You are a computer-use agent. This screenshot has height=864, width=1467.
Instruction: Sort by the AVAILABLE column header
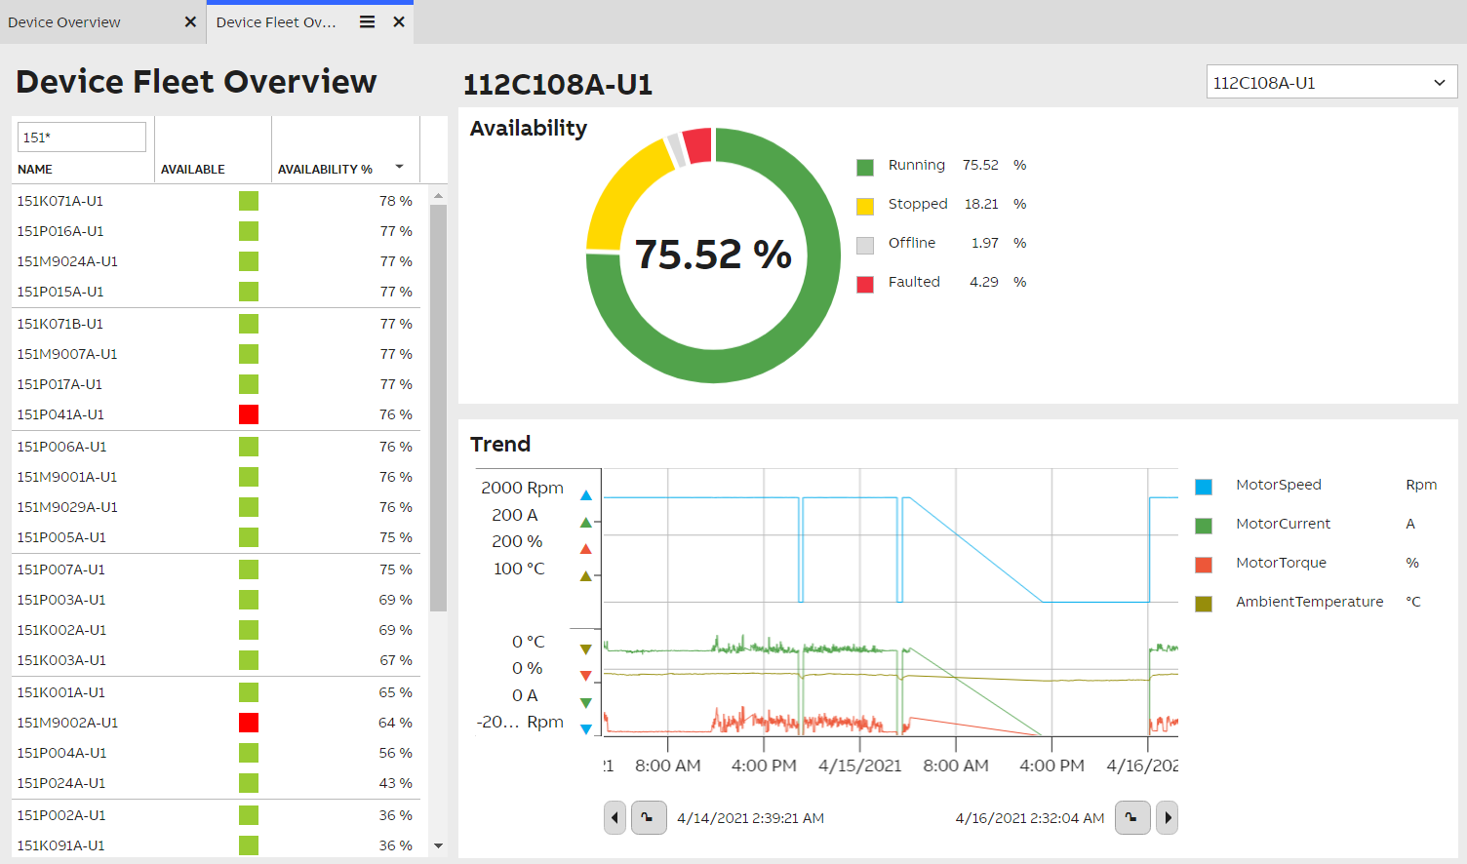point(193,169)
